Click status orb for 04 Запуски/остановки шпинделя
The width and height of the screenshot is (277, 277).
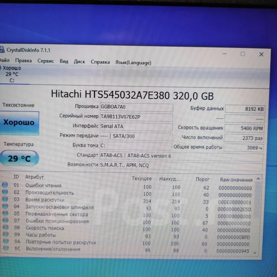(5, 206)
